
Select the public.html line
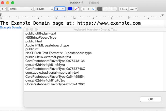(34, 41)
